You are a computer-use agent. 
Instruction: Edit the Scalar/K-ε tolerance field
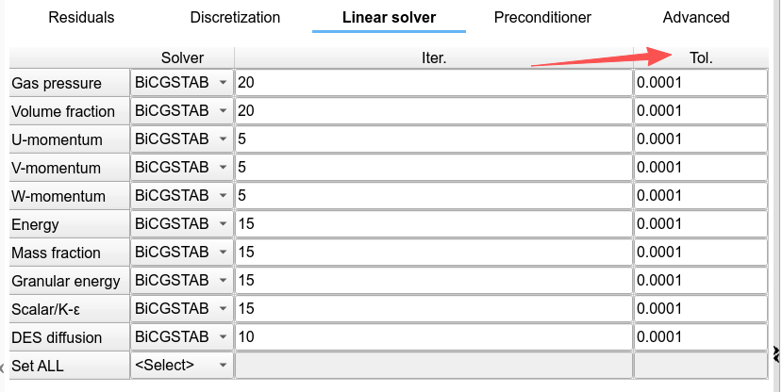pyautogui.click(x=701, y=309)
